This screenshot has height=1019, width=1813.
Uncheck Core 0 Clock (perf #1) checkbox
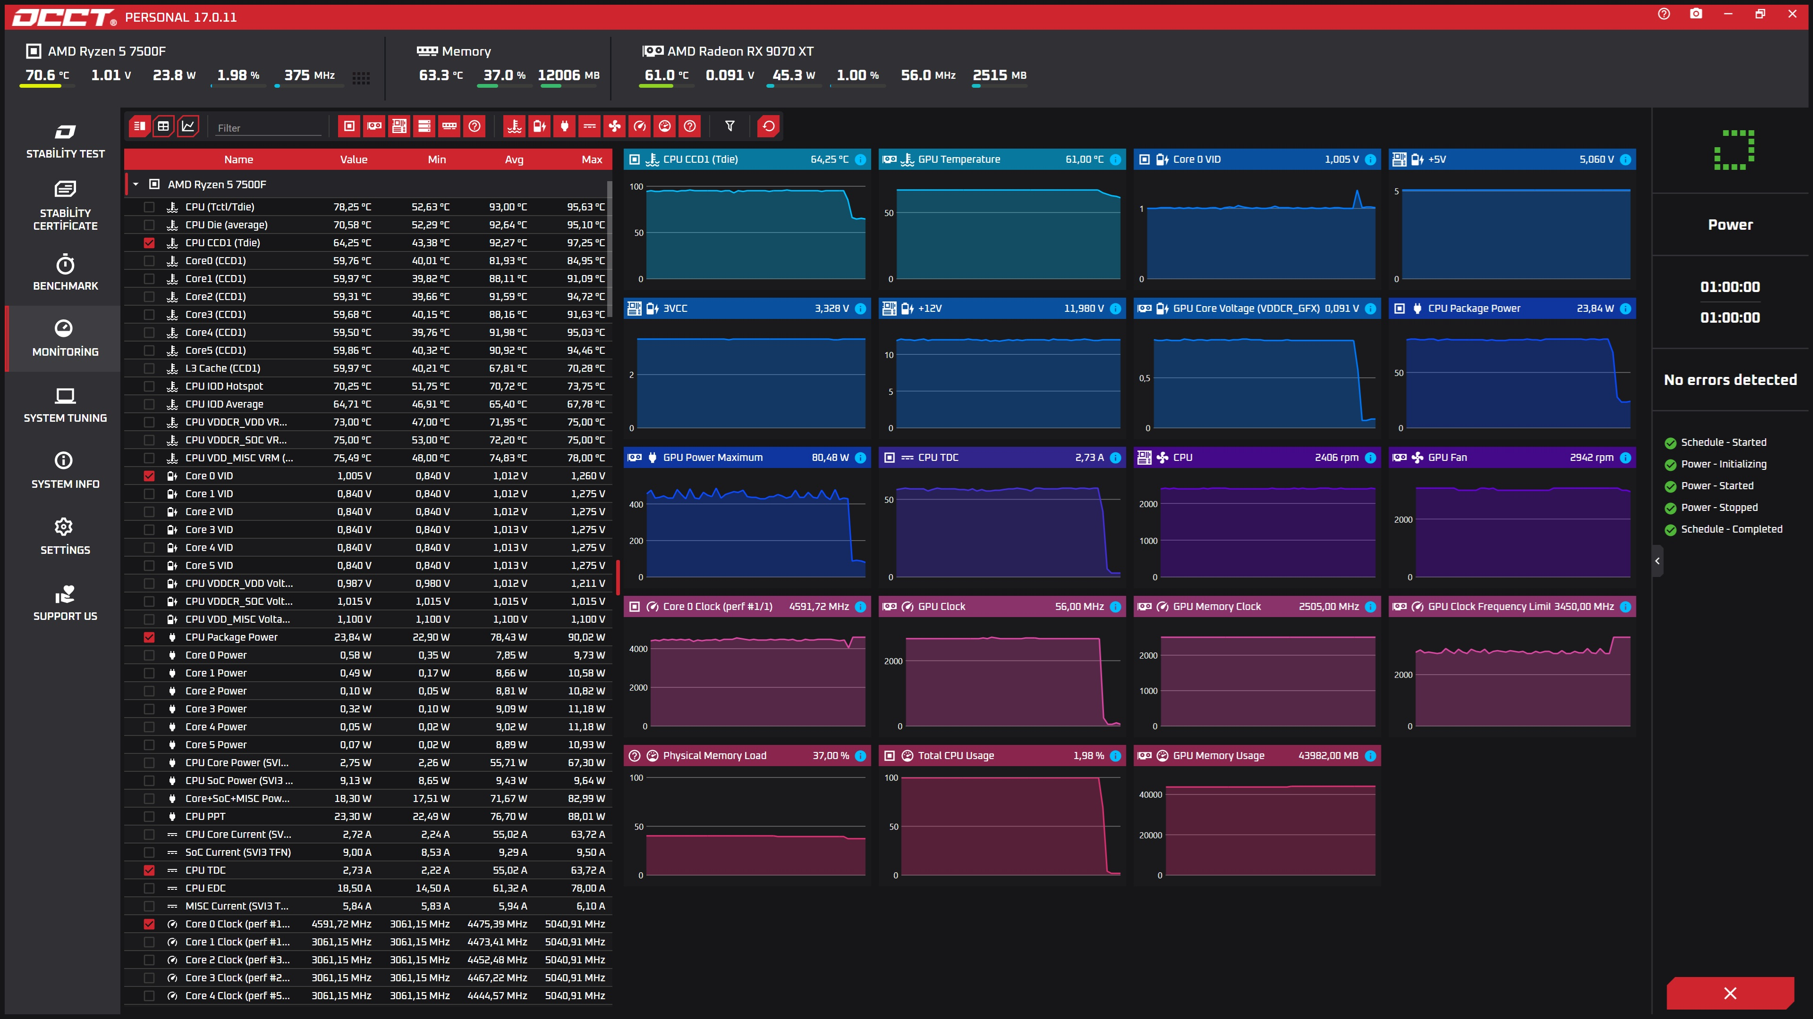[x=149, y=924]
